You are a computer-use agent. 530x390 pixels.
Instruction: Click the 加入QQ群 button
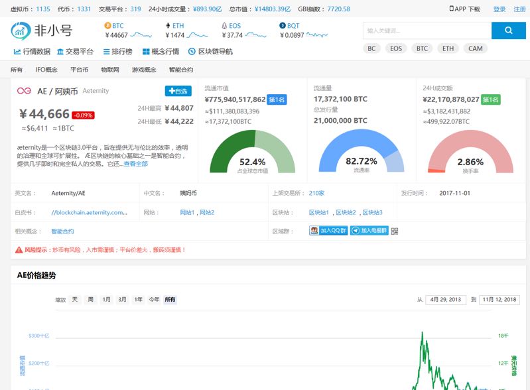click(x=328, y=231)
